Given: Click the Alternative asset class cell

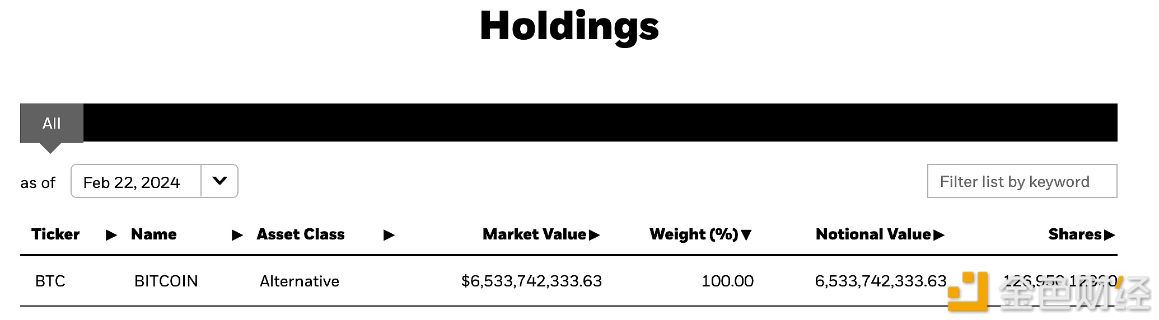Looking at the screenshot, I should 300,281.
